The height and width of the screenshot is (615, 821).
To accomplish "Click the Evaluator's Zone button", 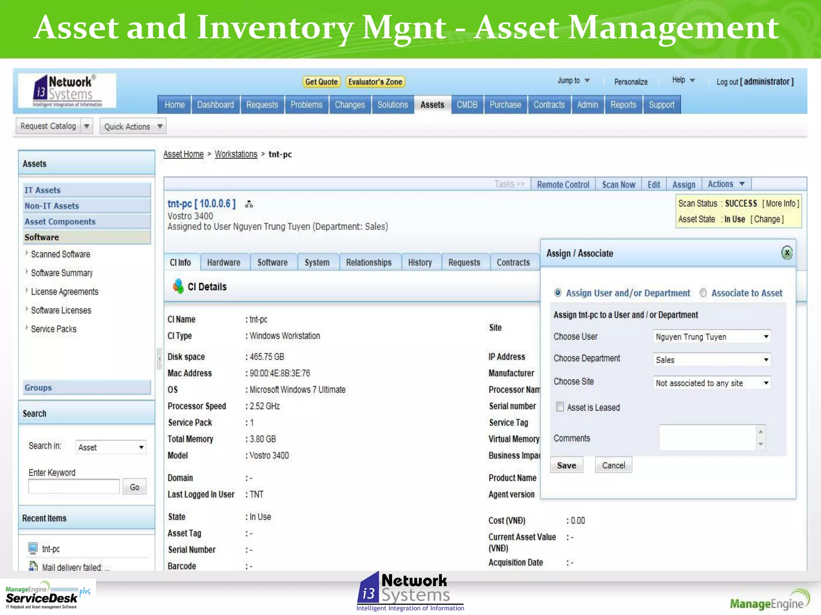I will tap(375, 82).
